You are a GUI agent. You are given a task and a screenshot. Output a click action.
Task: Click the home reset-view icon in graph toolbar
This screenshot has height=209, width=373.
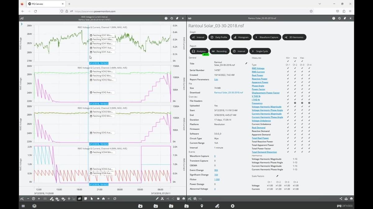(x=104, y=198)
